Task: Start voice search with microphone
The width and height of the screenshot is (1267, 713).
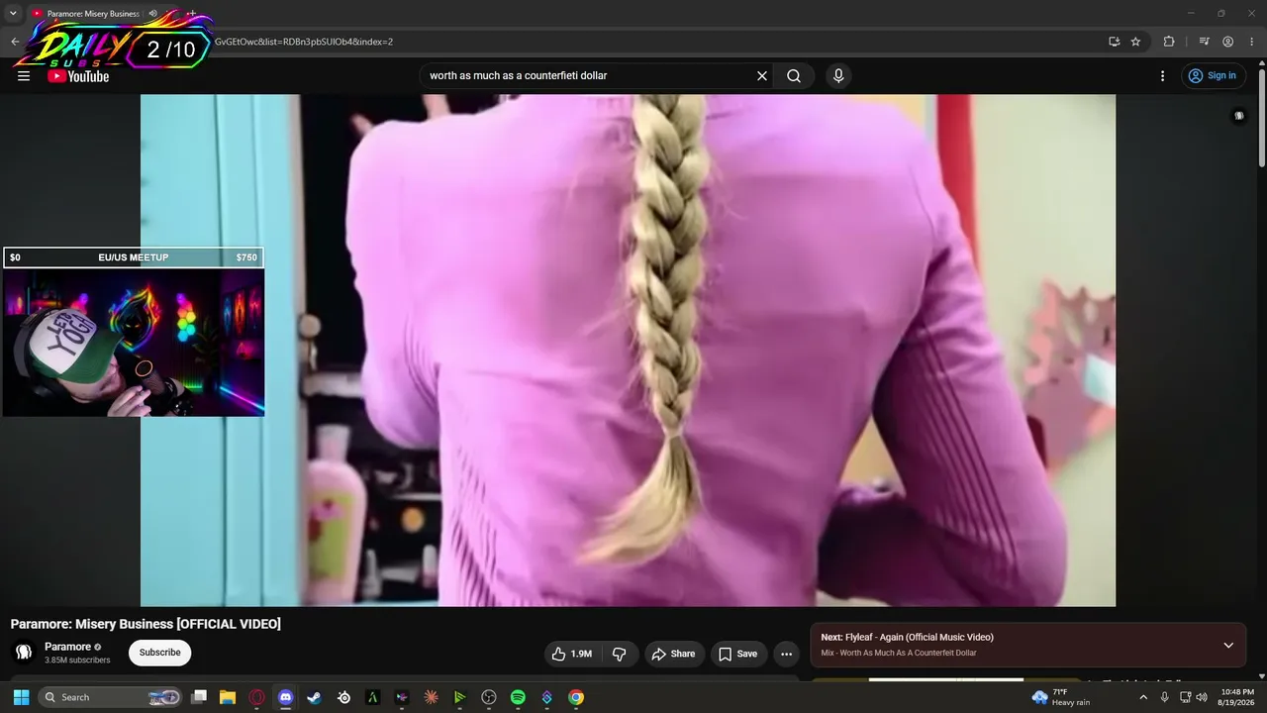Action: coord(838,76)
